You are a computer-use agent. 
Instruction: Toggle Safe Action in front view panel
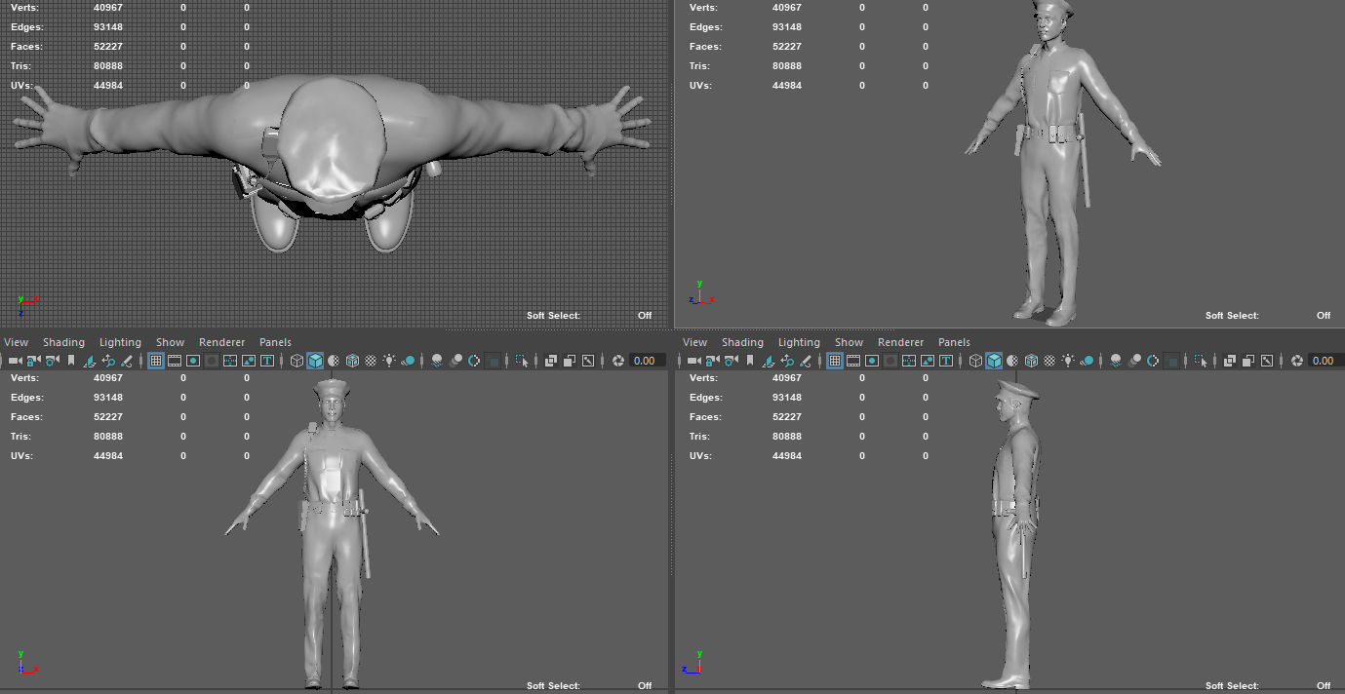click(x=249, y=361)
